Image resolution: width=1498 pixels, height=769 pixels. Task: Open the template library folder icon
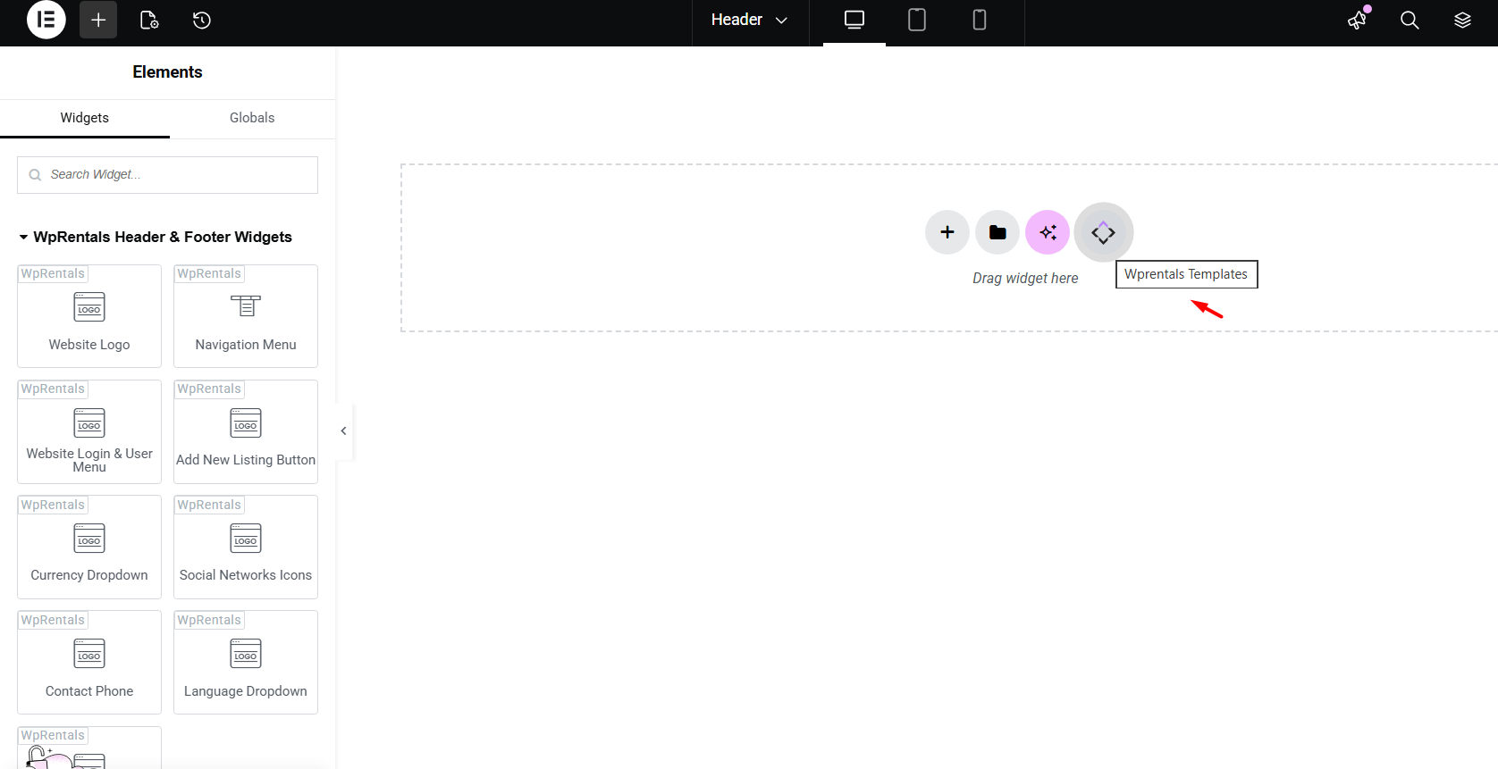click(x=997, y=232)
